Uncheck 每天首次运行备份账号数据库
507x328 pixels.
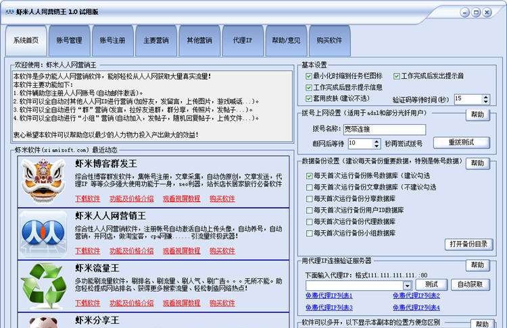309,176
